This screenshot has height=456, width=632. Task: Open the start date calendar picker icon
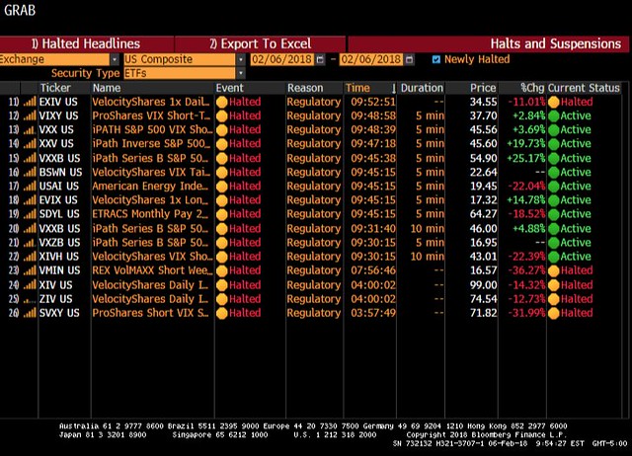point(320,59)
